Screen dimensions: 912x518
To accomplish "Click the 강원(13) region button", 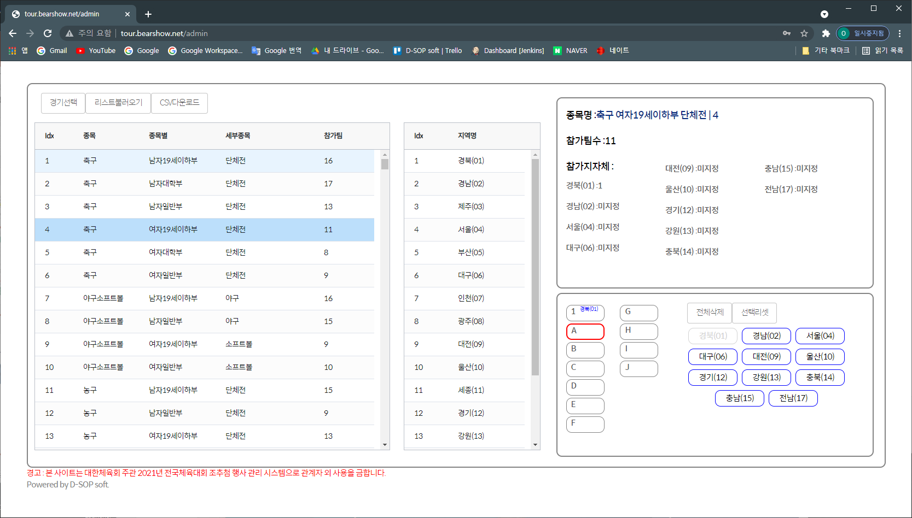I will (766, 378).
